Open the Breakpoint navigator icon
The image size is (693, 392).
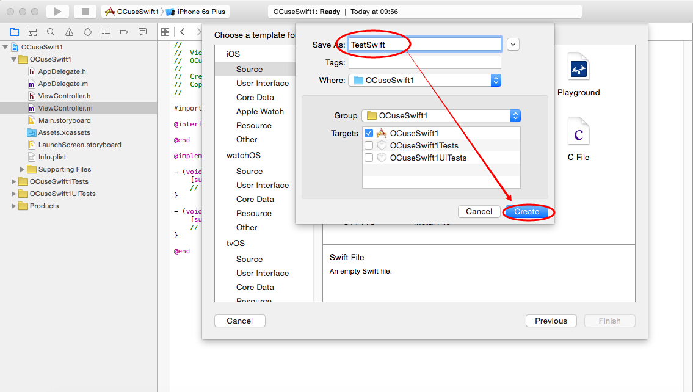click(124, 32)
